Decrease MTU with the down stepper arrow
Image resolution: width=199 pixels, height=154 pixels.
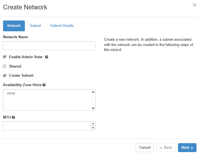click(x=93, y=128)
